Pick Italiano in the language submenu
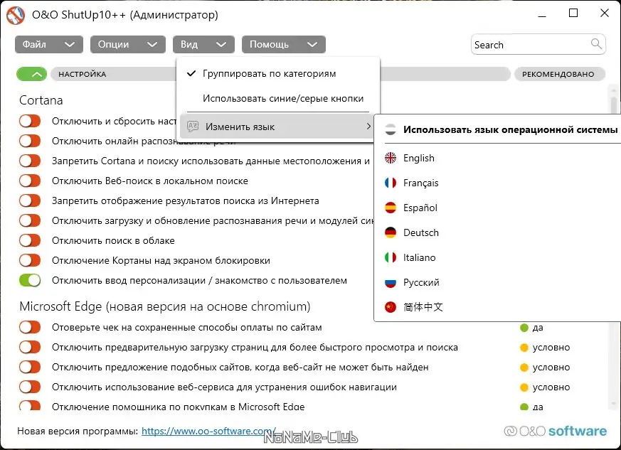 click(x=418, y=257)
